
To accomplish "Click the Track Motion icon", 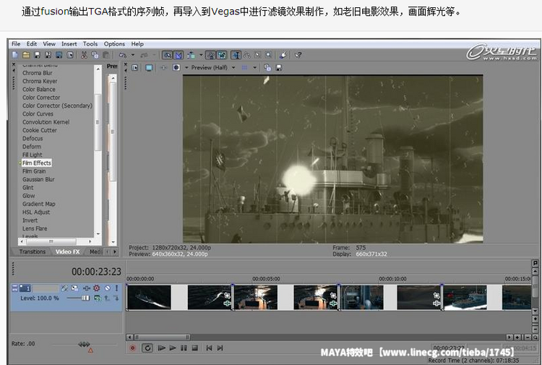I will point(74,288).
